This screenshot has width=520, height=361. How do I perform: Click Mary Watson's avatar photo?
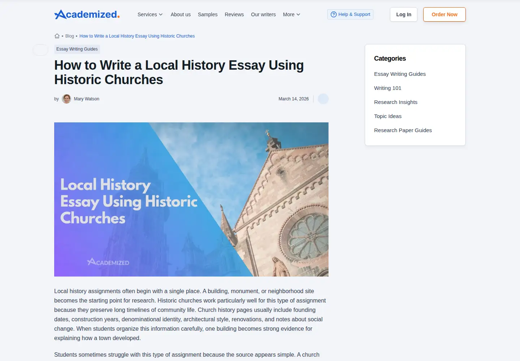(x=66, y=99)
